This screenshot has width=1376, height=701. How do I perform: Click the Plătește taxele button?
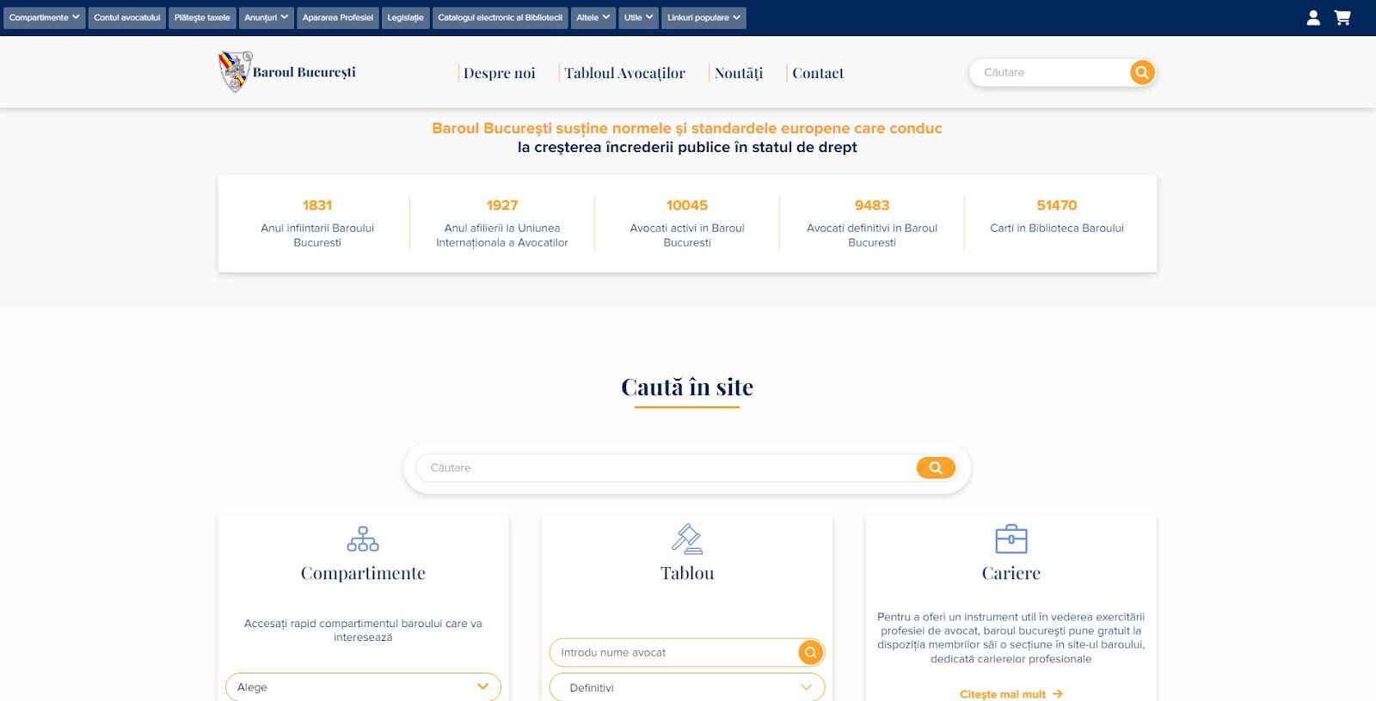202,18
